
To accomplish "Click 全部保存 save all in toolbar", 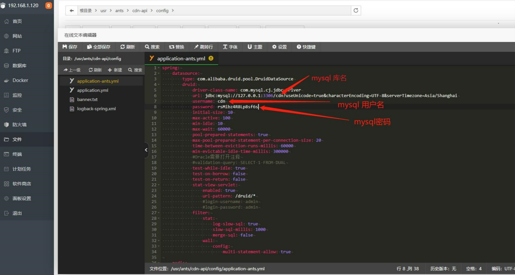I will [x=99, y=47].
